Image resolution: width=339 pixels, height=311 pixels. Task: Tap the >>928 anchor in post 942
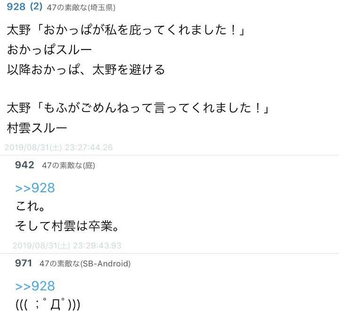[x=35, y=188]
